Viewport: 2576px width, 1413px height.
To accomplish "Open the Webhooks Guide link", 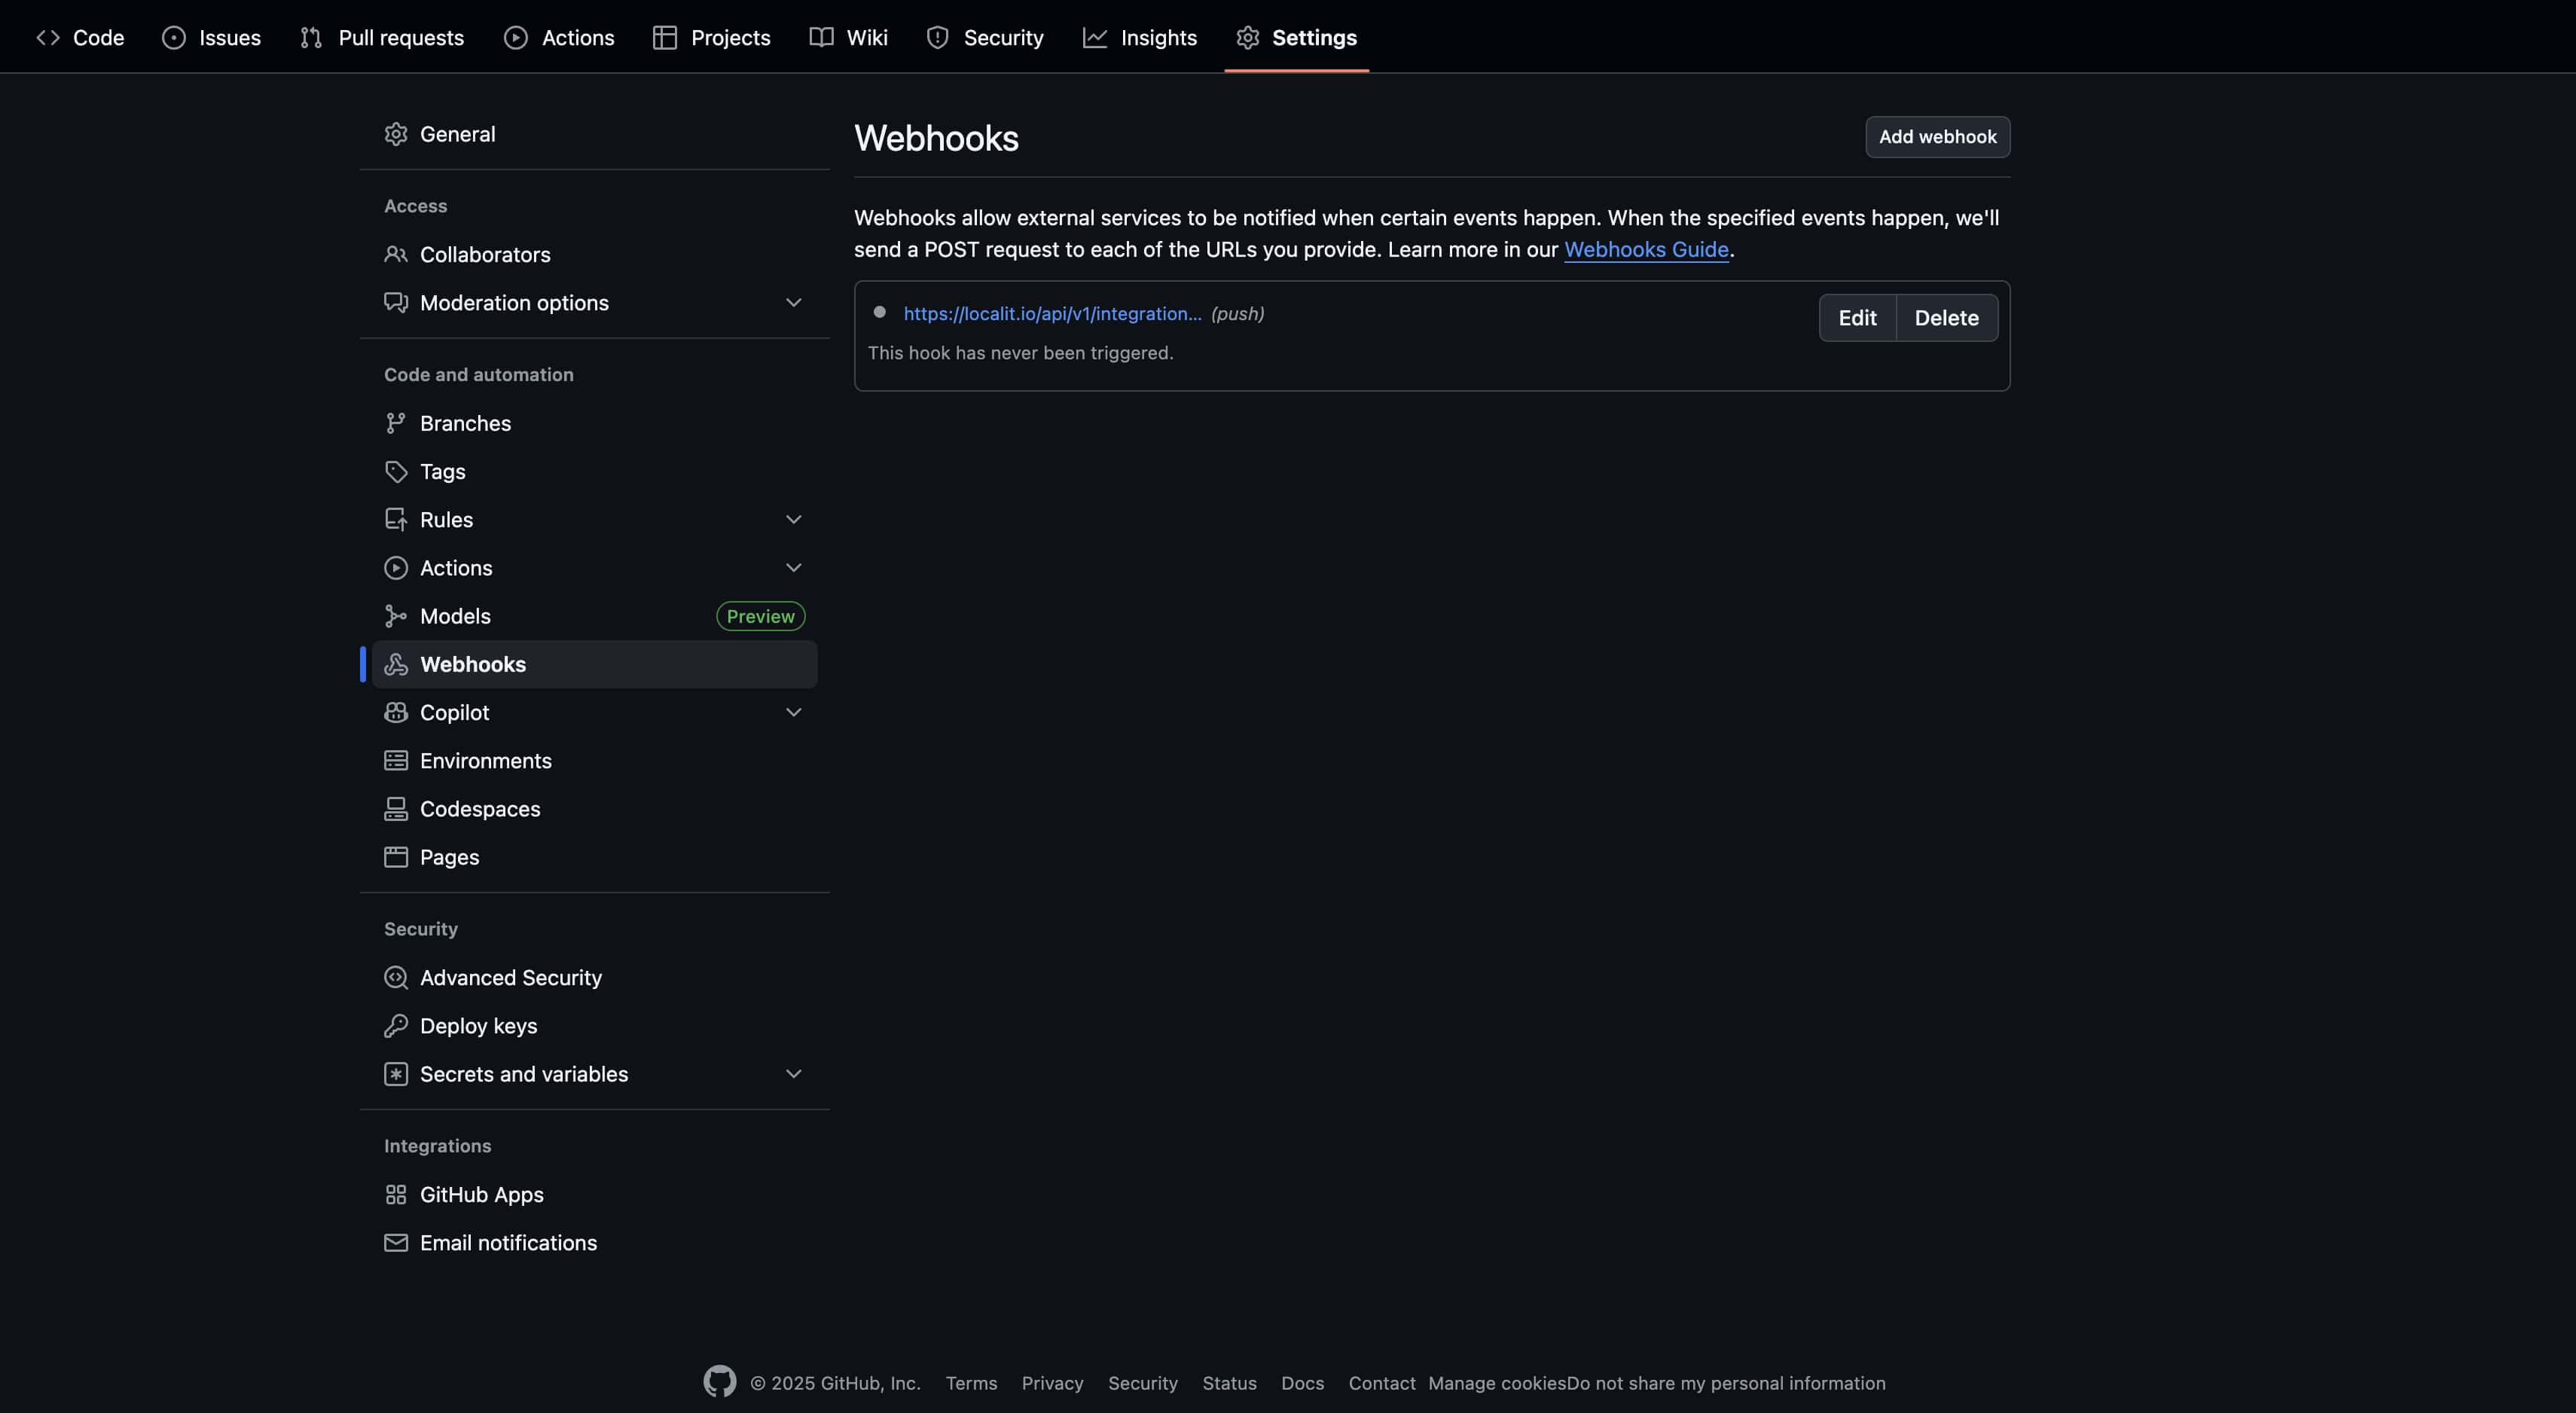I will pos(1646,250).
